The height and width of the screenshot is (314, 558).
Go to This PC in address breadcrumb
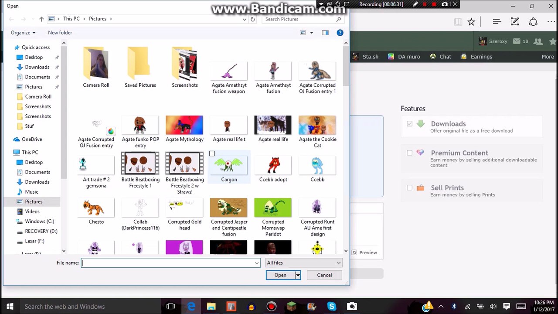(71, 19)
